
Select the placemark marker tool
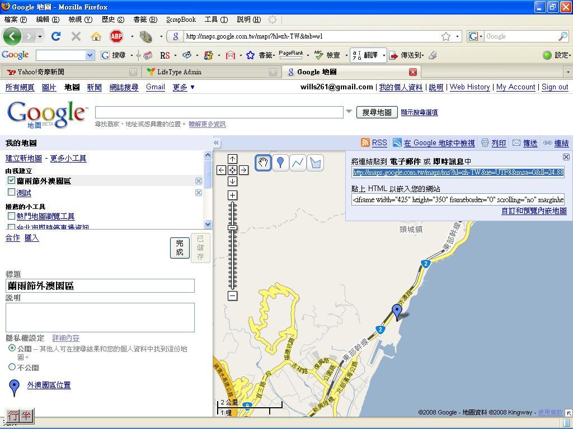coord(280,163)
